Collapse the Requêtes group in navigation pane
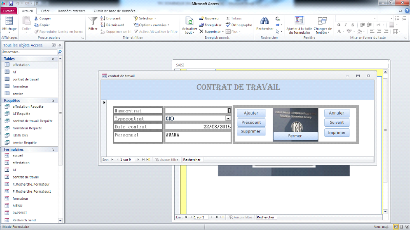The width and height of the screenshot is (410, 230). (52, 101)
